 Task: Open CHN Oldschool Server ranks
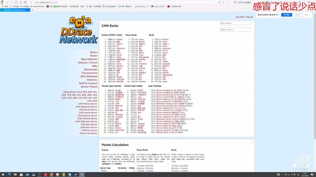click(x=86, y=122)
